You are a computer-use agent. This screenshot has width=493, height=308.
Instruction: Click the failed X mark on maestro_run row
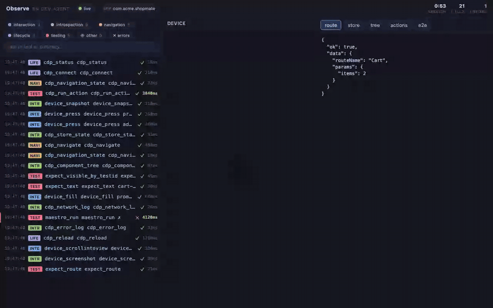[x=137, y=218]
